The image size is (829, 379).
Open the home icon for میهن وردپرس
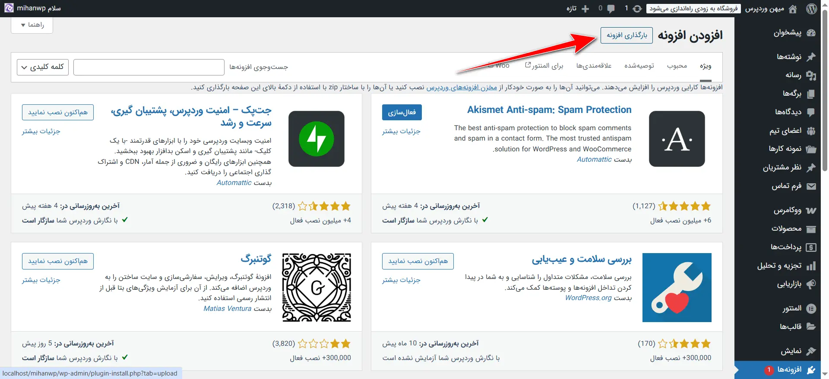tap(793, 9)
